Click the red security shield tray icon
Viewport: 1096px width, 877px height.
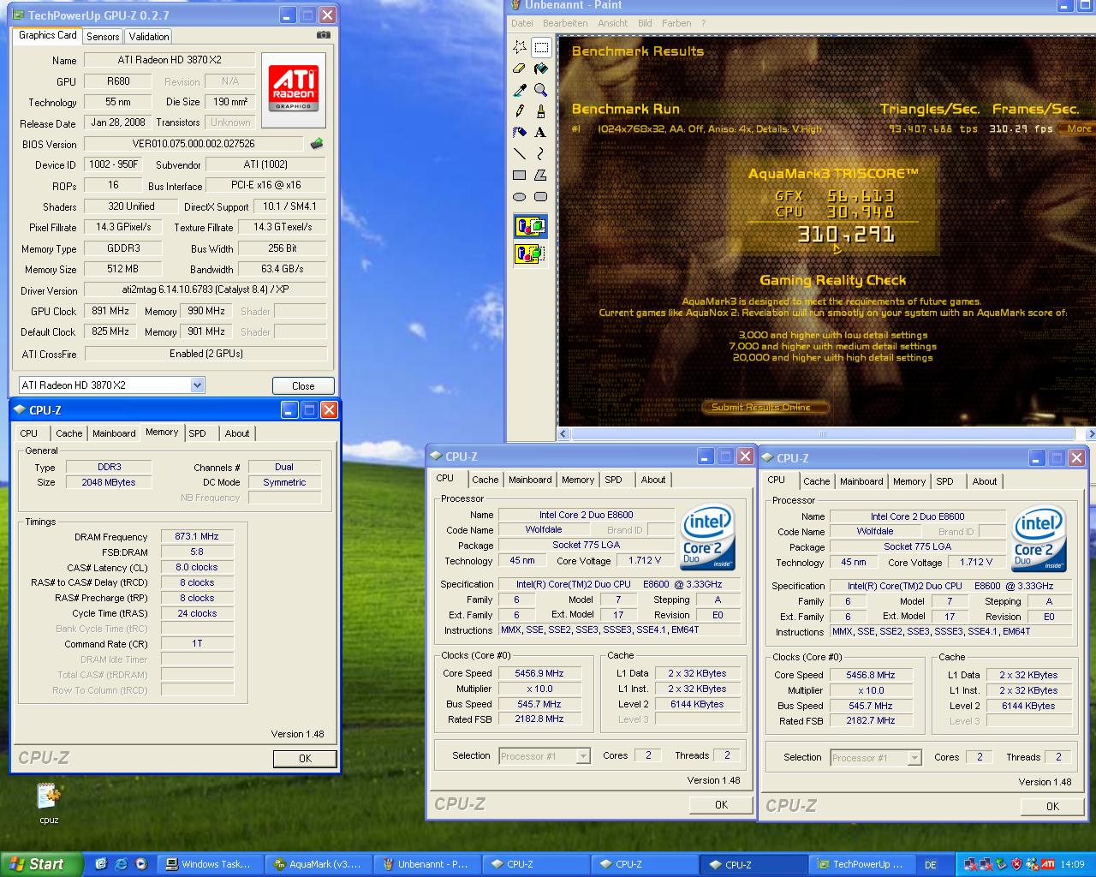pos(1017,864)
